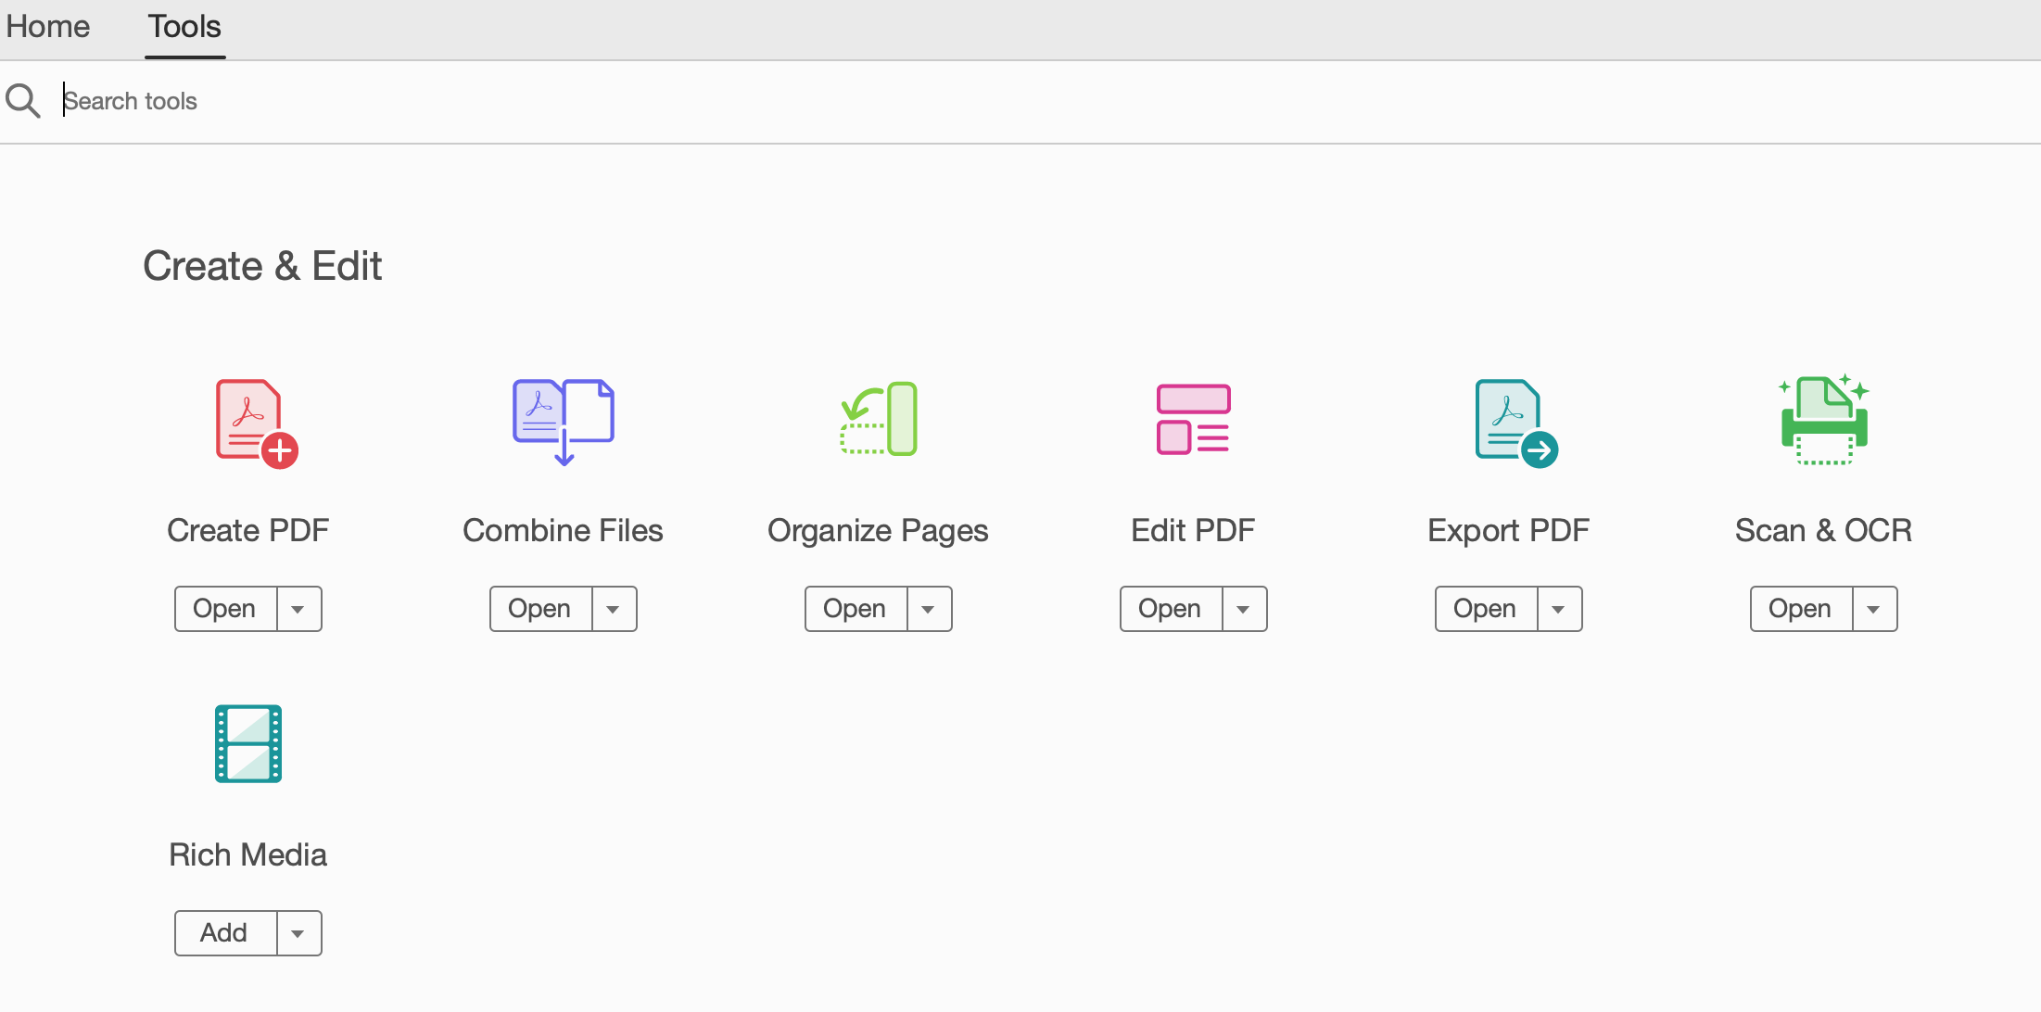Click the search magnifying glass icon

23,101
